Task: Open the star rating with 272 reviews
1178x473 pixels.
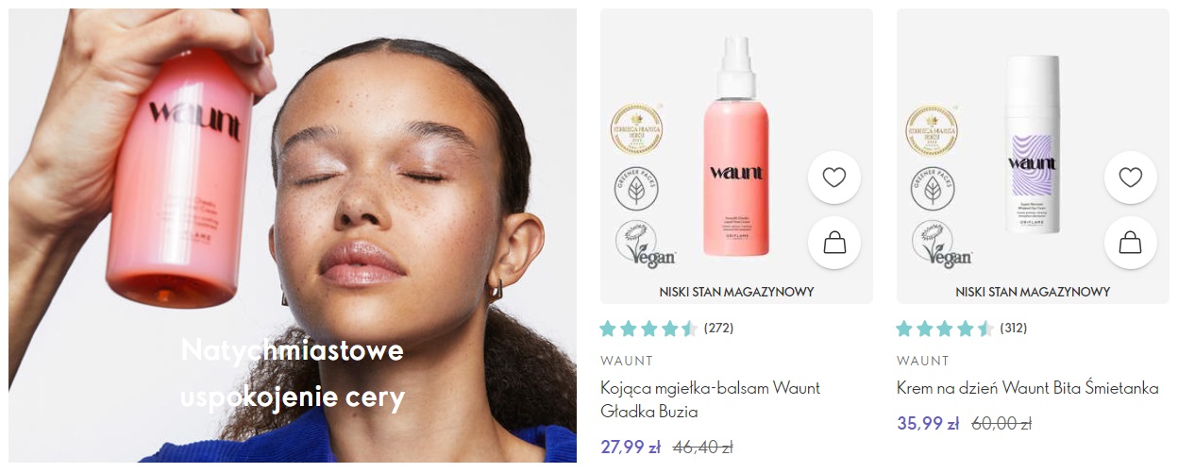Action: tap(666, 329)
